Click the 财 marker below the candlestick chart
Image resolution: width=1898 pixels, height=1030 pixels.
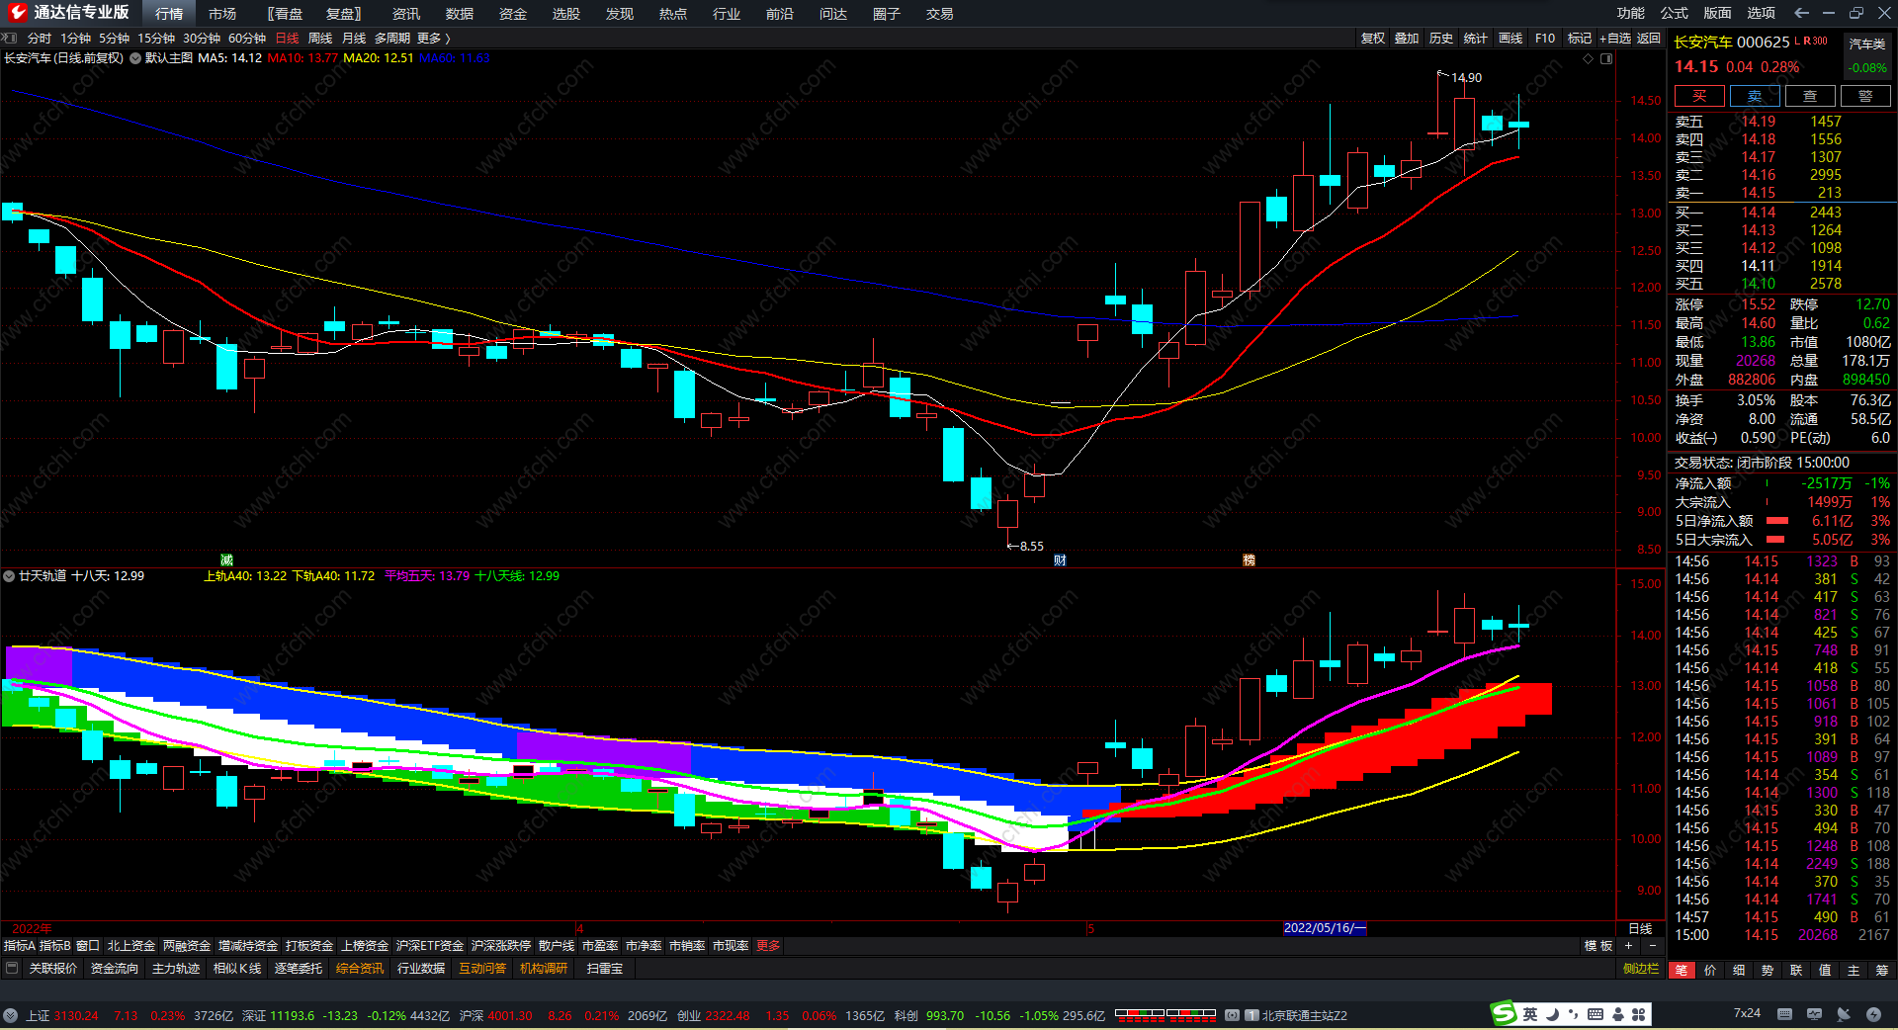(1060, 560)
